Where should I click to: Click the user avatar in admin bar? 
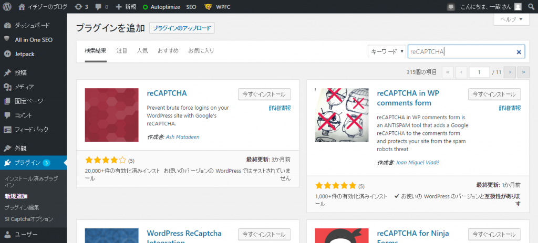click(518, 6)
